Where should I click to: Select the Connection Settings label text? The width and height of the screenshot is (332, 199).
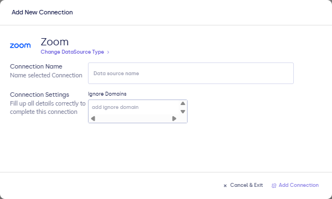(39, 95)
